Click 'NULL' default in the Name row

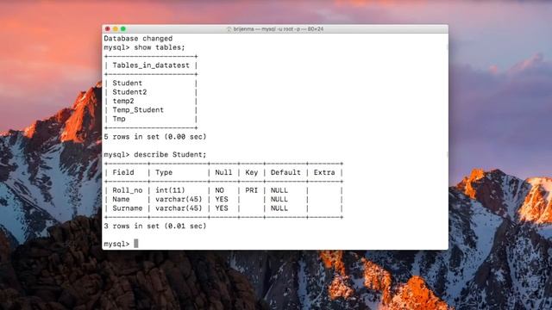pos(279,199)
